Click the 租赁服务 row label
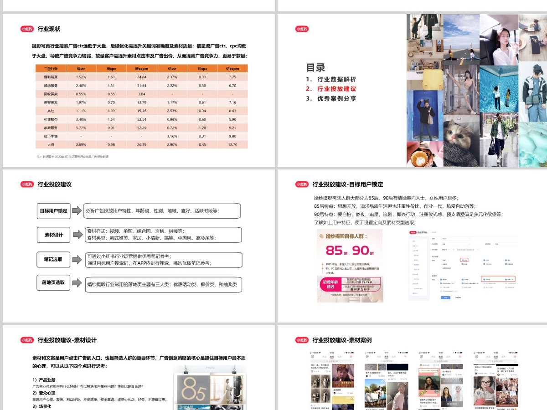Image resolution: width=547 pixels, height=410 pixels. tap(51, 119)
